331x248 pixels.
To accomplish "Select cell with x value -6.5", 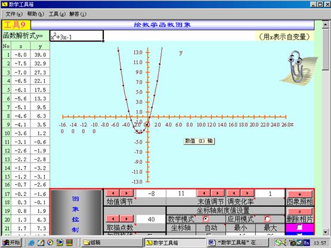I will [x=21, y=81].
